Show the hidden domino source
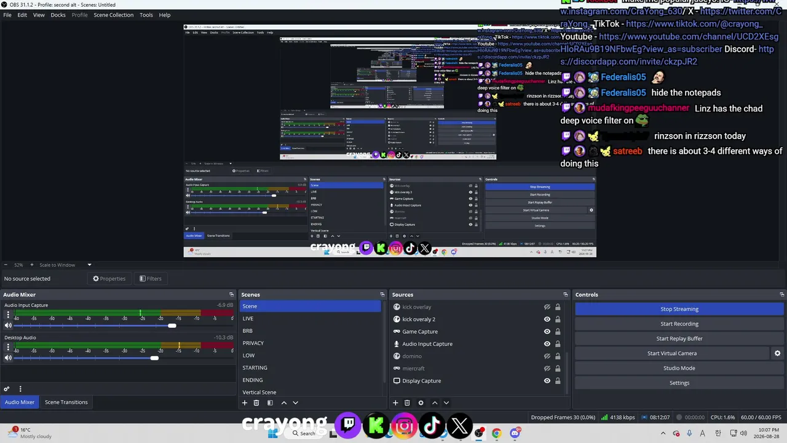This screenshot has height=443, width=787. click(547, 356)
